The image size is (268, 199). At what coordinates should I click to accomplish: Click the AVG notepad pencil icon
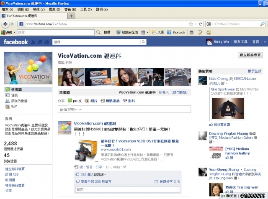click(x=200, y=32)
